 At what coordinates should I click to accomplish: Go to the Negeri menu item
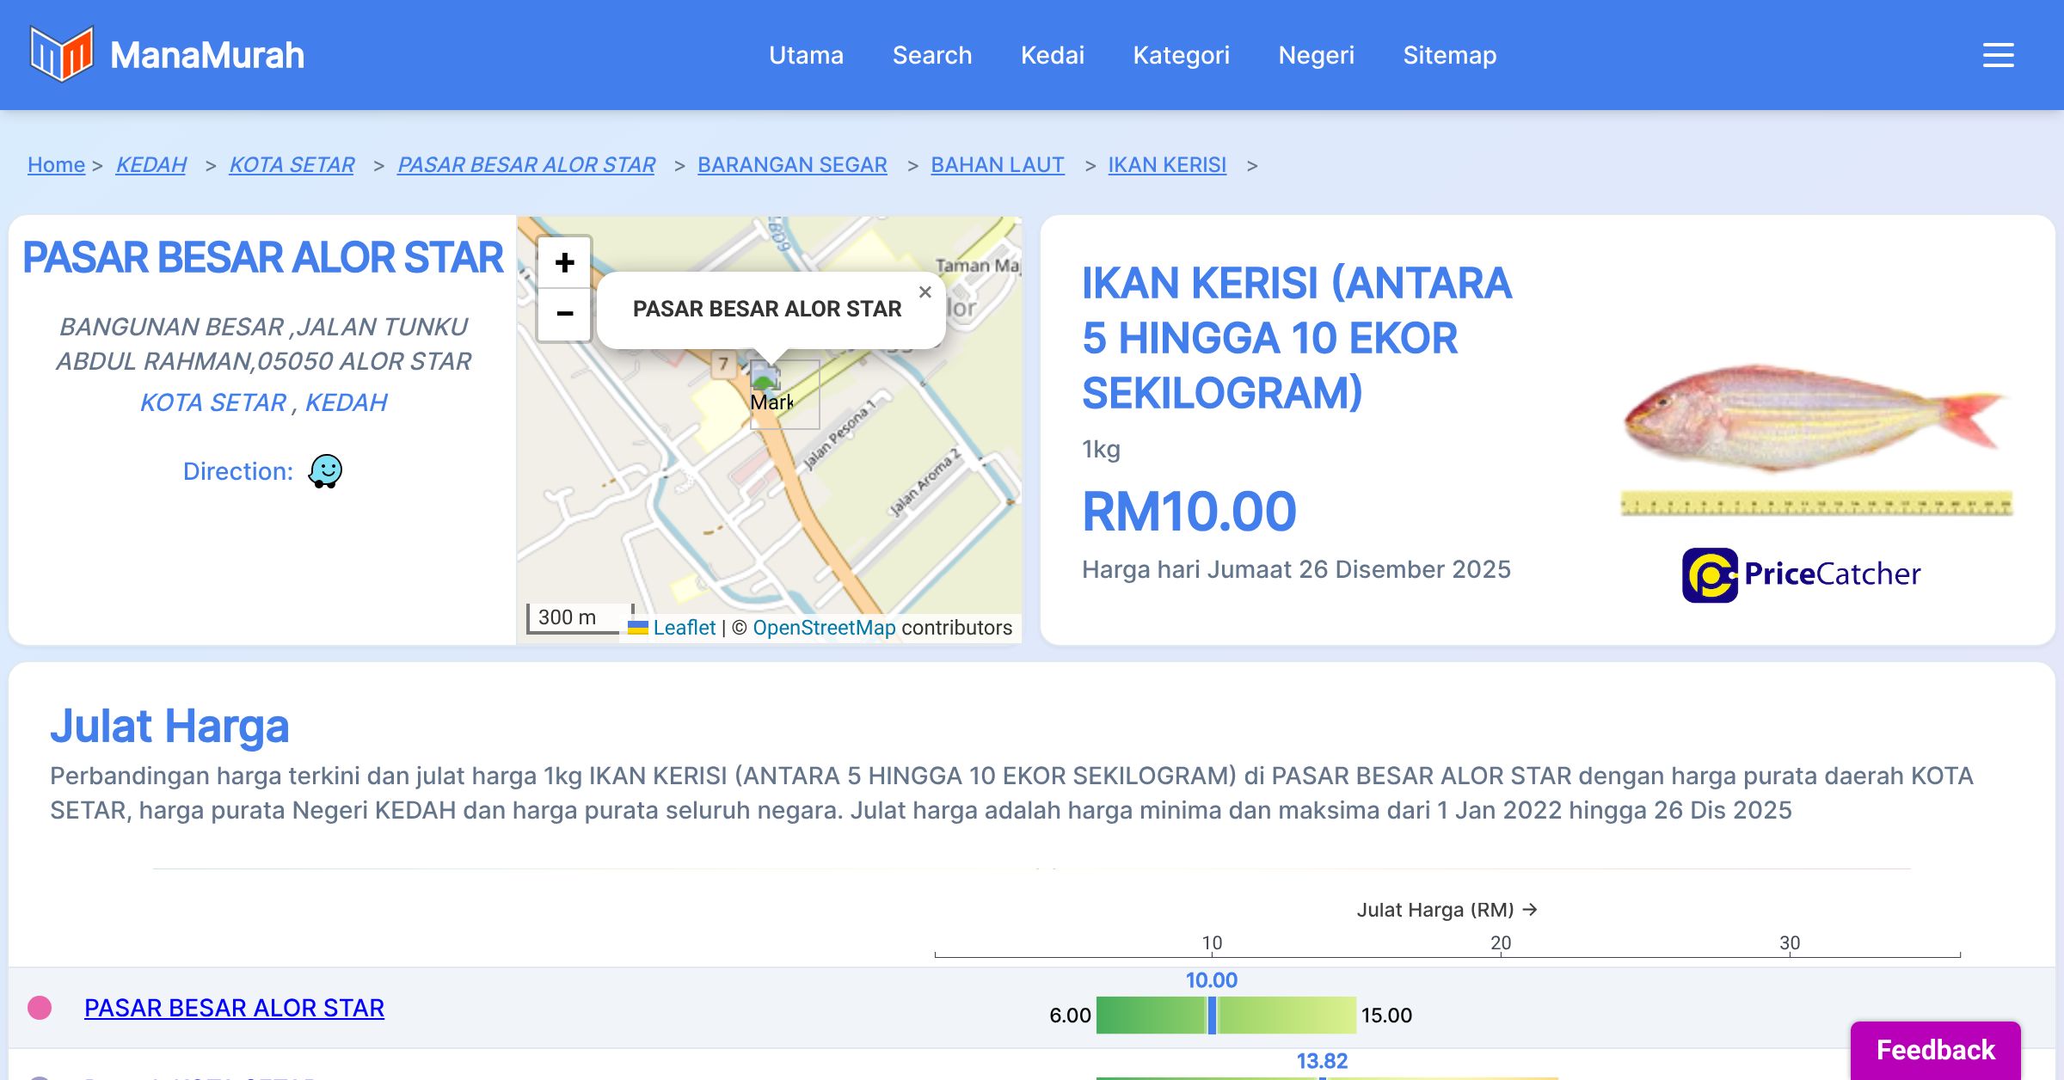(x=1316, y=55)
